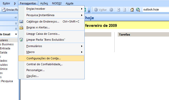Click the outlook:hoje address field

click(x=156, y=9)
